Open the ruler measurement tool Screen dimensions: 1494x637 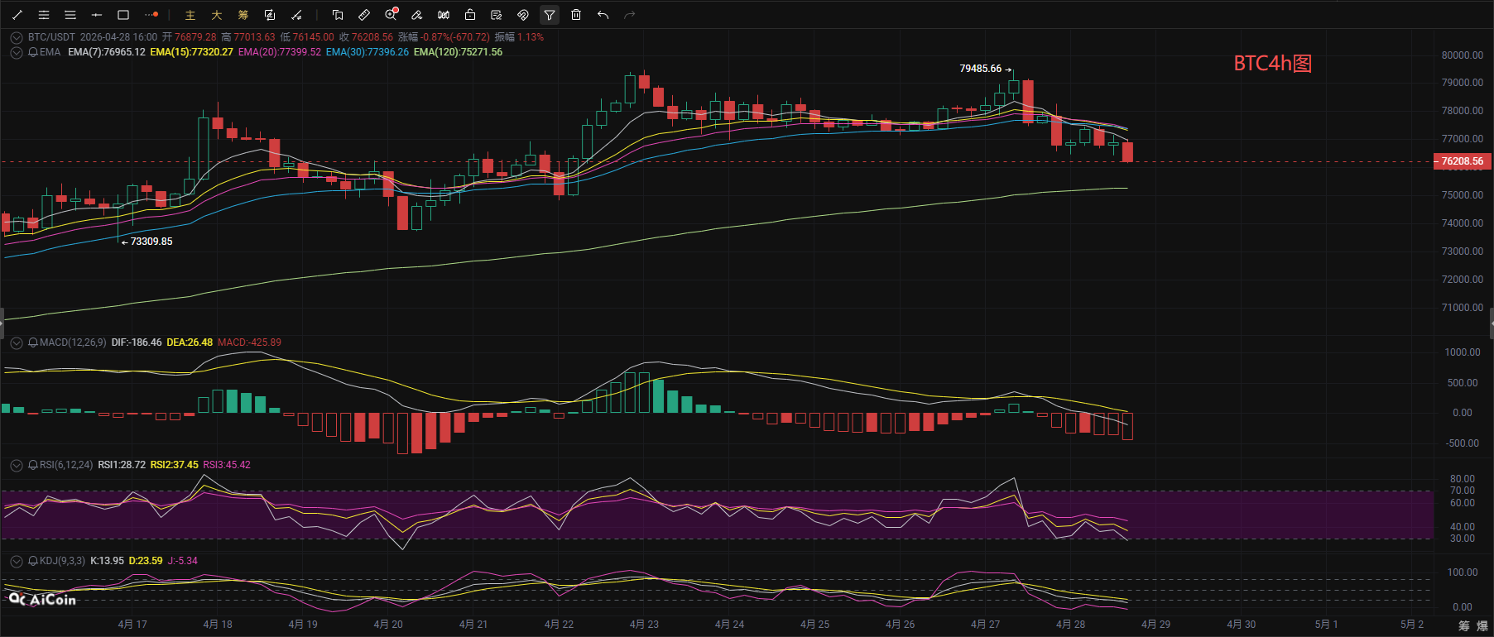[x=364, y=15]
